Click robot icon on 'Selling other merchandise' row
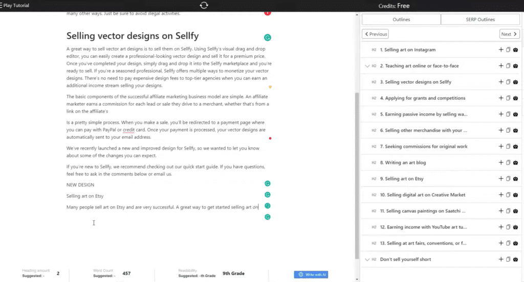This screenshot has height=282, width=524. coord(515,130)
